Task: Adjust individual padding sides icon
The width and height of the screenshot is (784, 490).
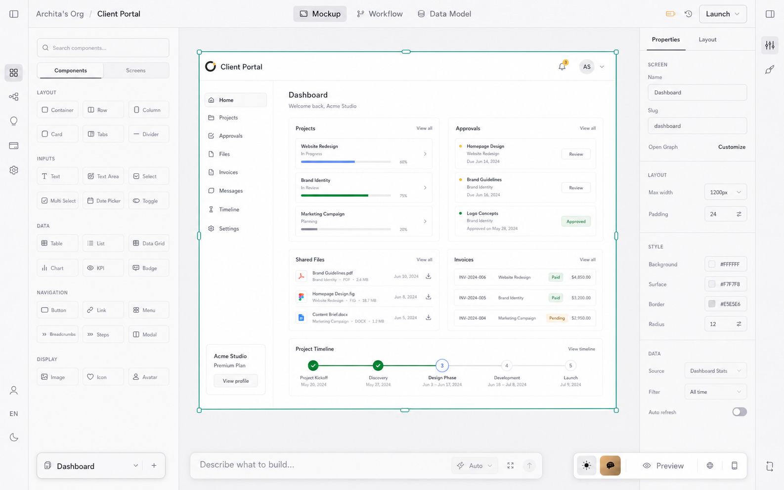Action: tap(739, 214)
